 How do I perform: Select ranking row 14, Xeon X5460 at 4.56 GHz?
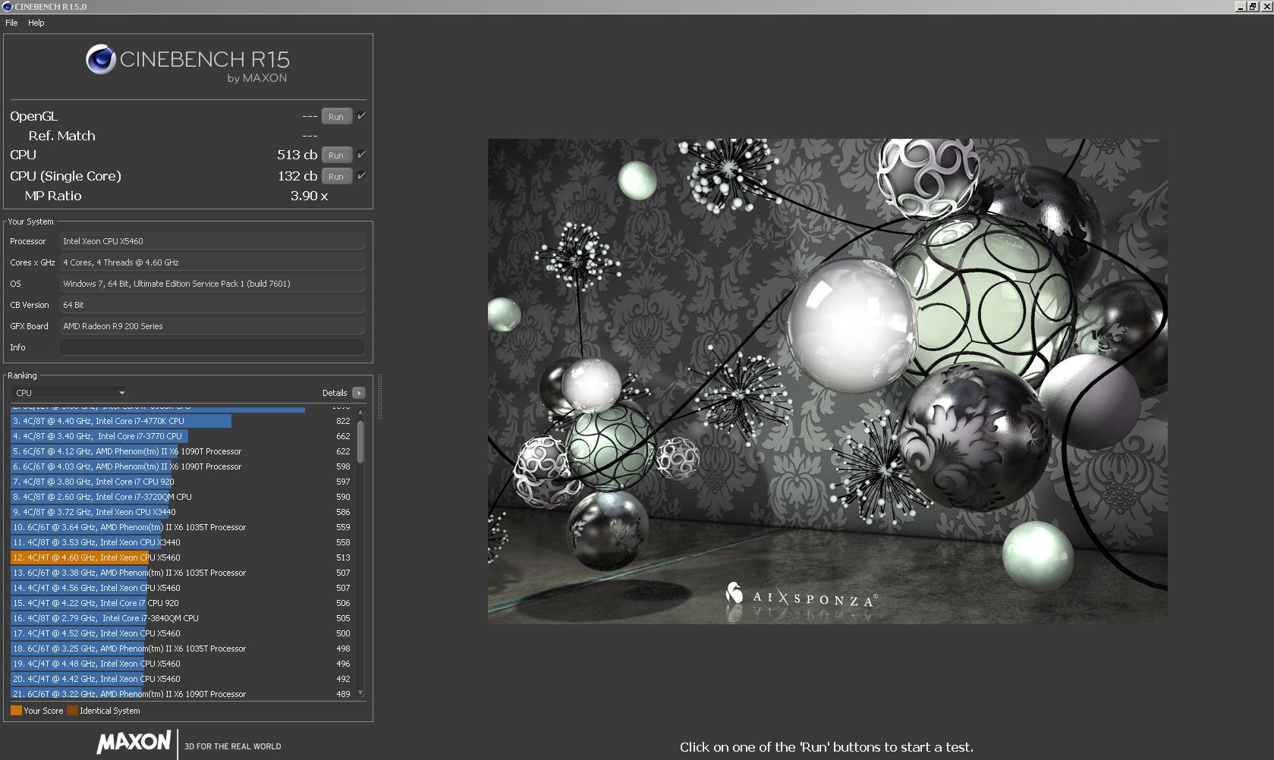pos(182,588)
